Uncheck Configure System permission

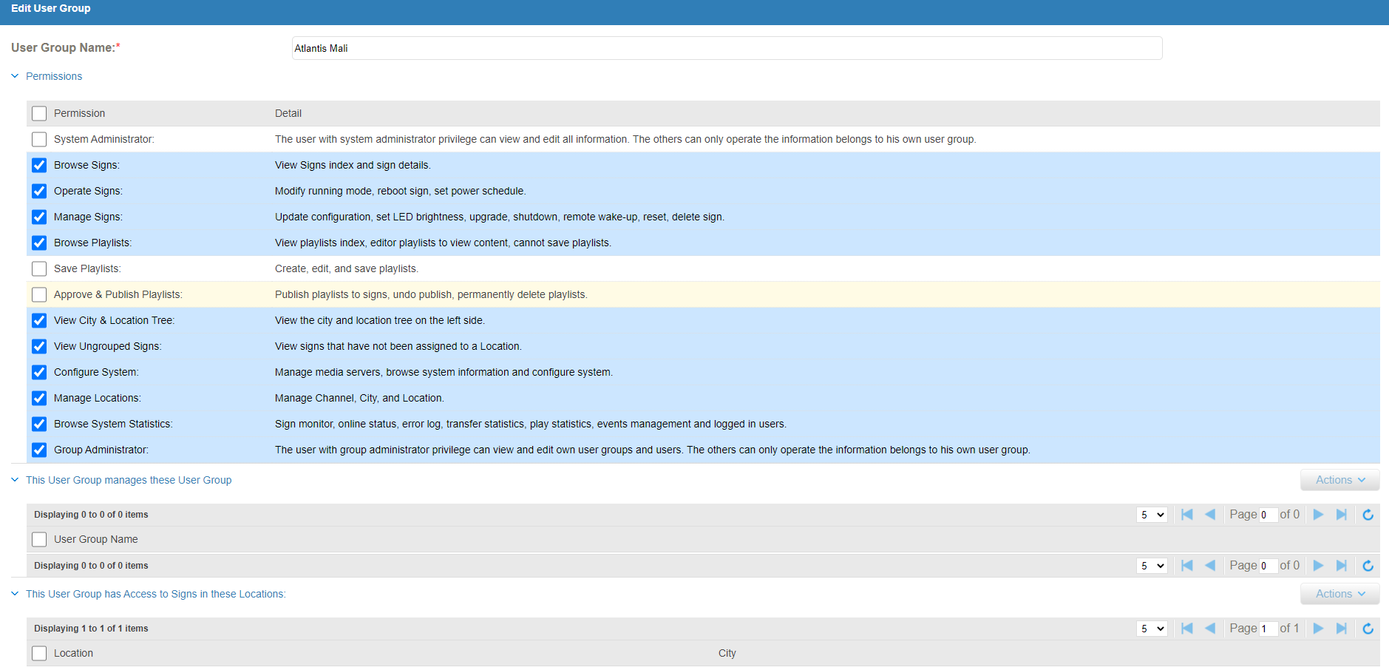coord(39,372)
